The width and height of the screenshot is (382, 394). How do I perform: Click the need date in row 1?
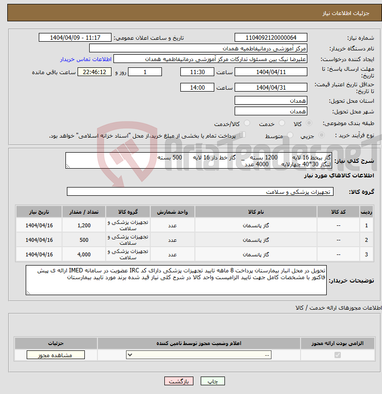pos(39,225)
